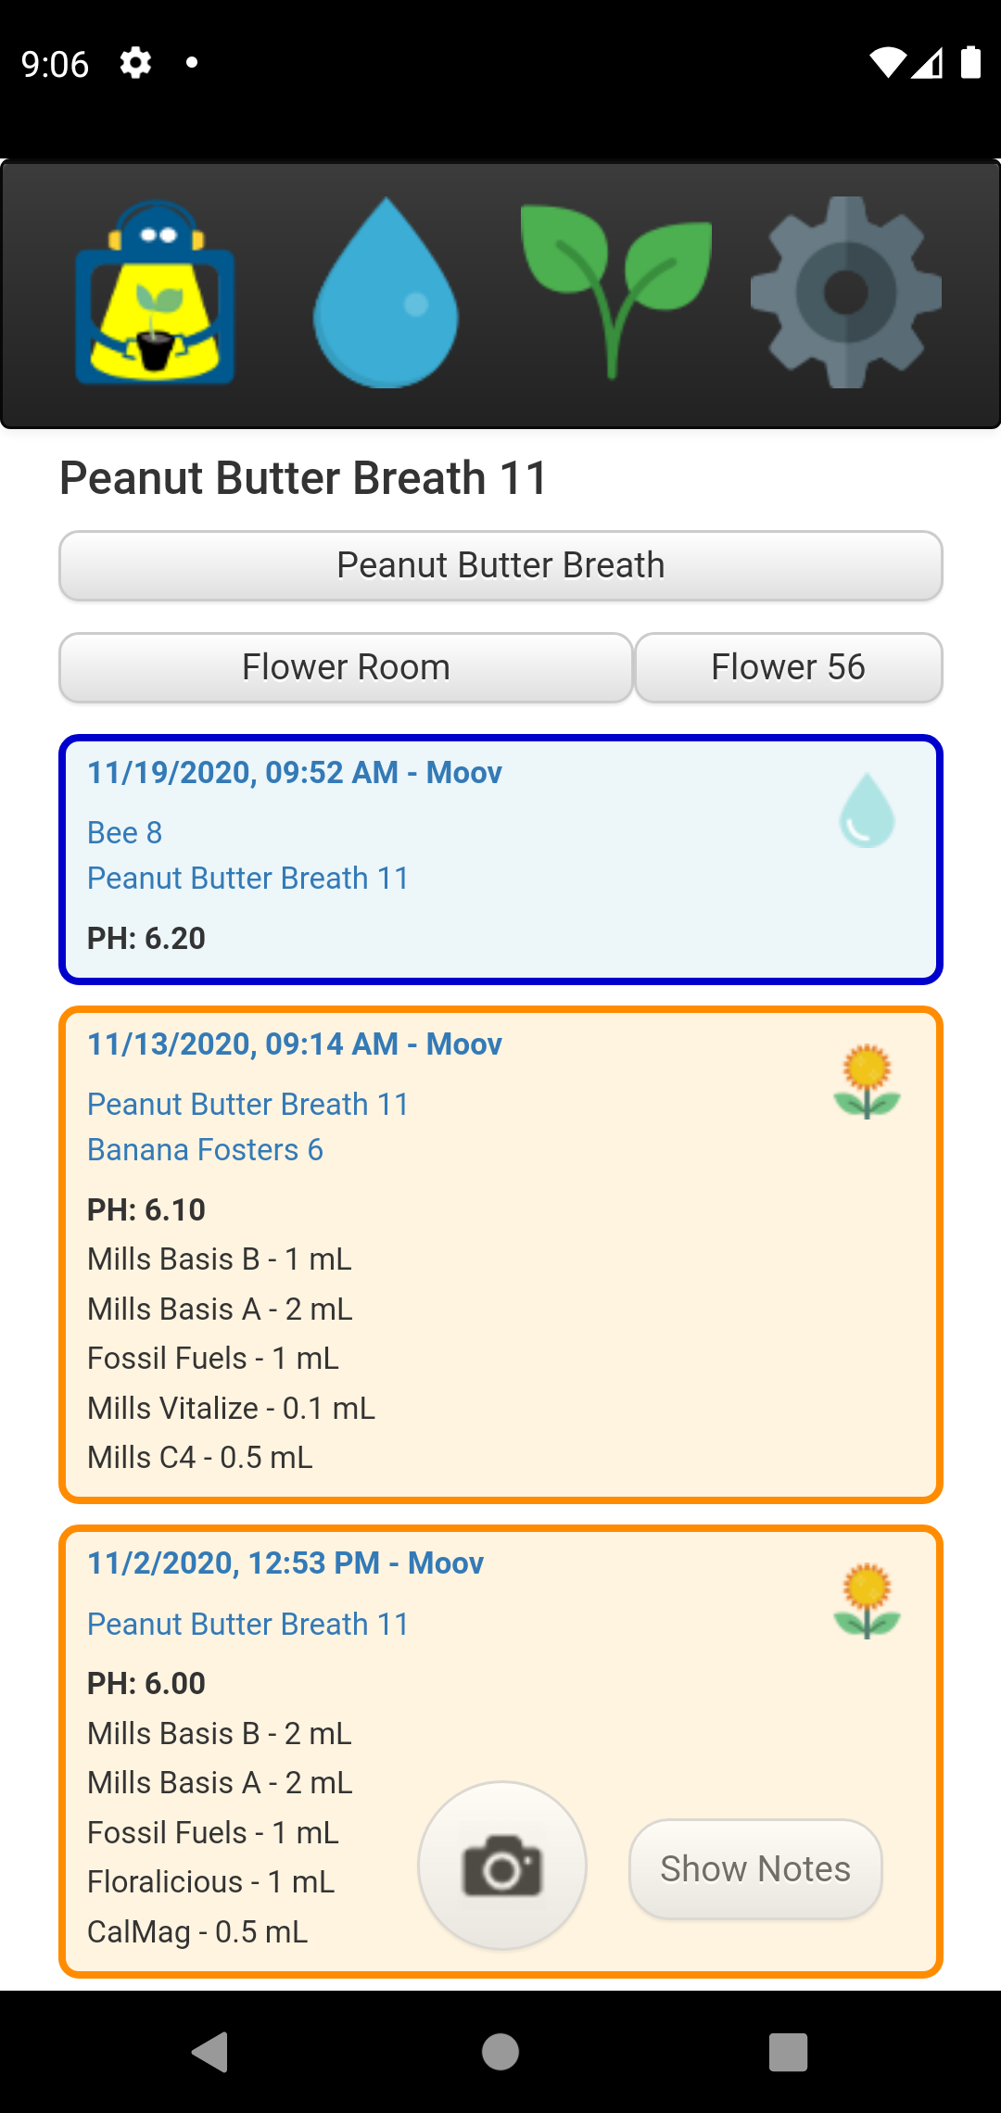
Task: Tap sunflower icon in 11/2 entry
Action: click(867, 1601)
